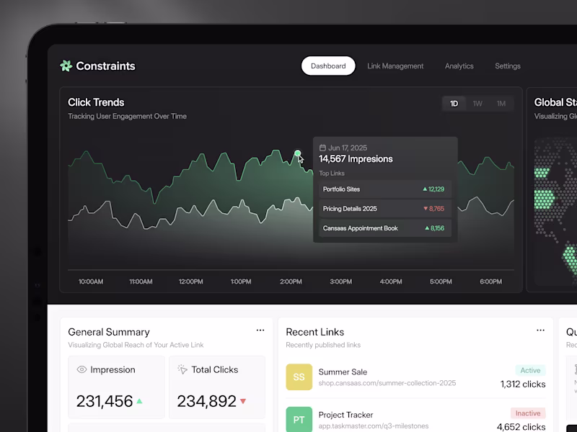Open the General Summary options menu
This screenshot has width=577, height=432.
[260, 330]
